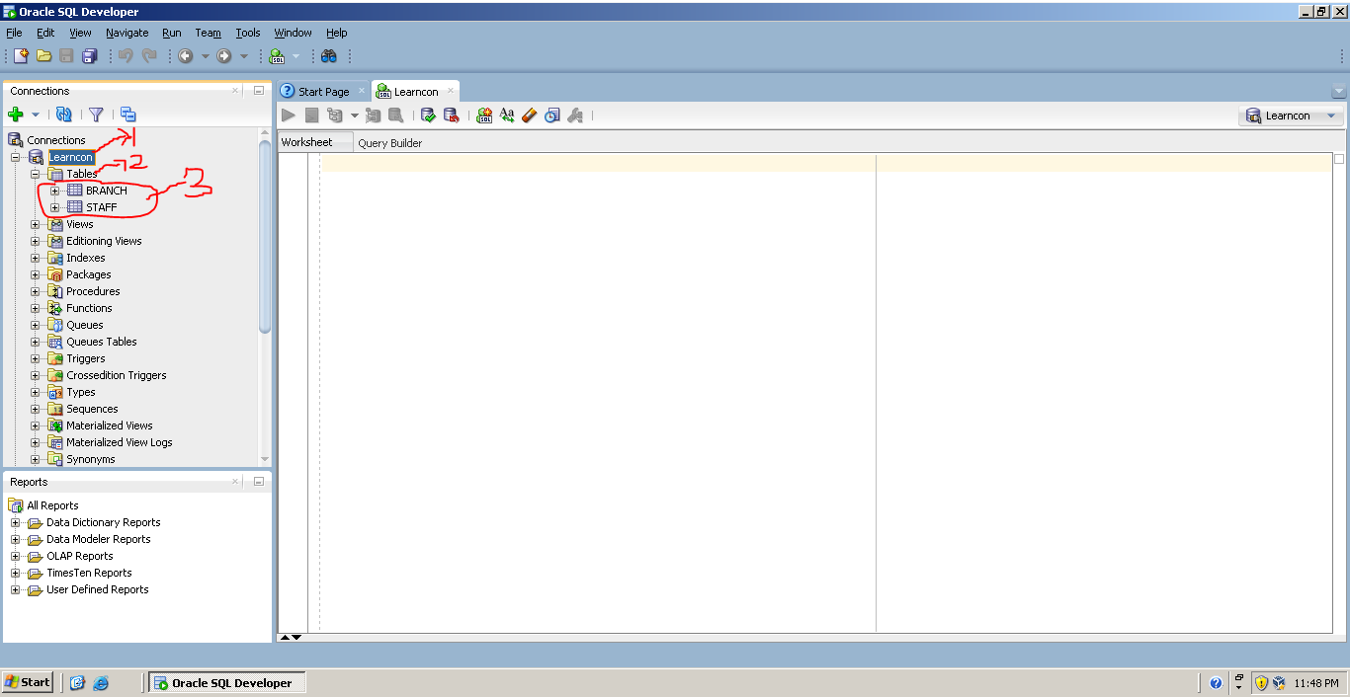
Task: Expand the Indexes node
Action: tap(36, 258)
